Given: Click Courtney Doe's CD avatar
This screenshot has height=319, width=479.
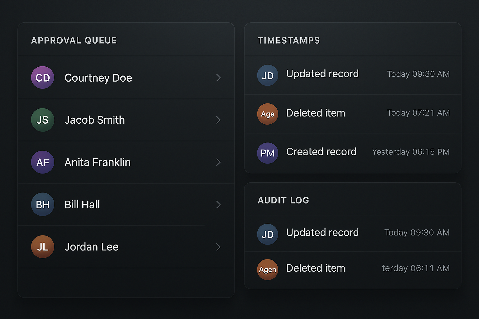Looking at the screenshot, I should tap(43, 78).
